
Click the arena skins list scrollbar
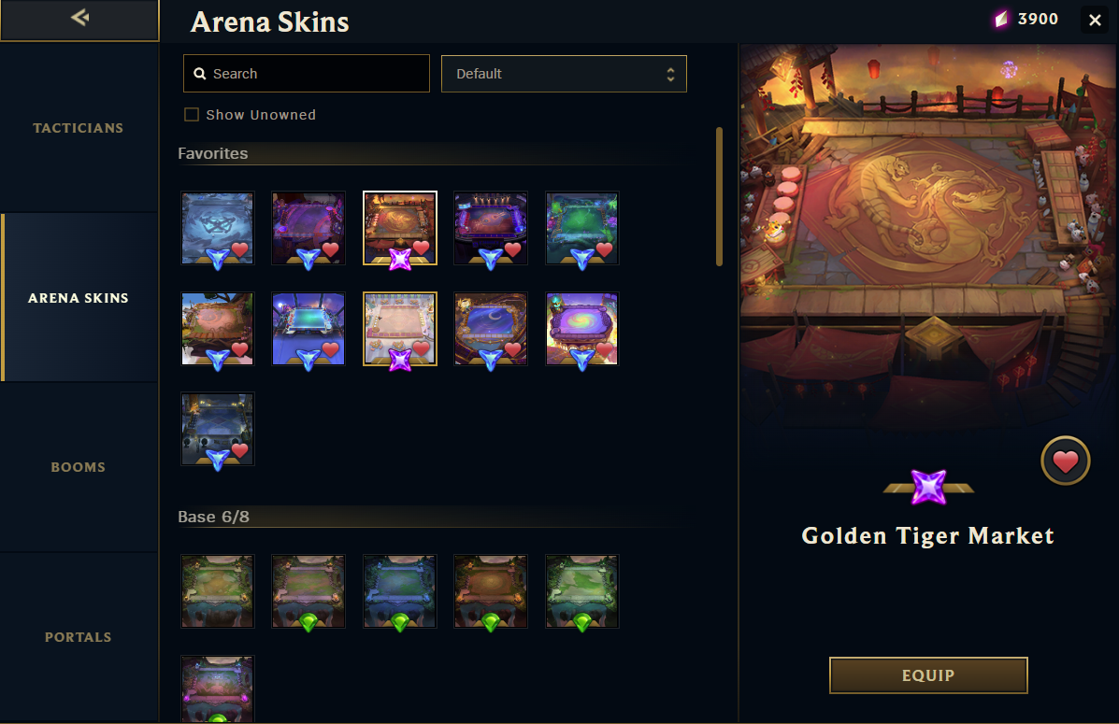720,197
